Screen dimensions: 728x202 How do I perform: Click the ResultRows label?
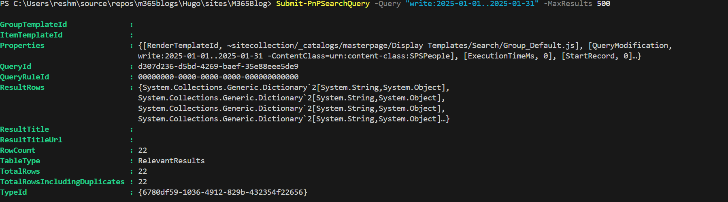coord(22,87)
